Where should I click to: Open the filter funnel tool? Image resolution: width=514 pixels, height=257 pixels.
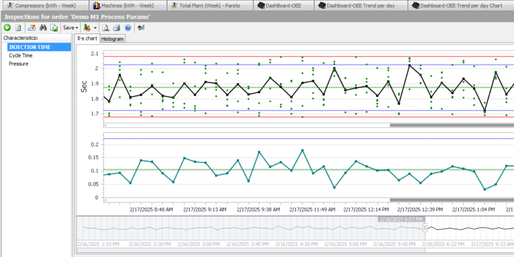31,28
